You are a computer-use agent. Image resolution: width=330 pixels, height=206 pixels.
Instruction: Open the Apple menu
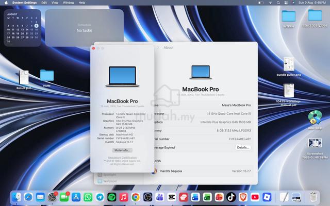pos(6,3)
